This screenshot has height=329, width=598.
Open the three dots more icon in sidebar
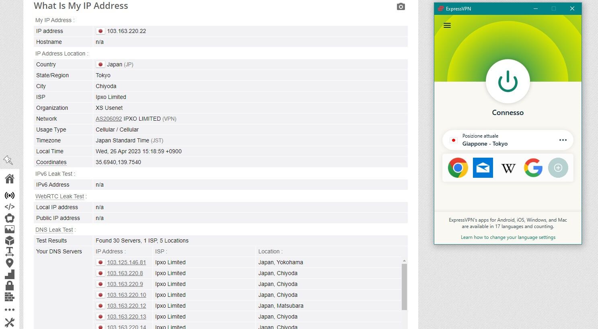10,310
